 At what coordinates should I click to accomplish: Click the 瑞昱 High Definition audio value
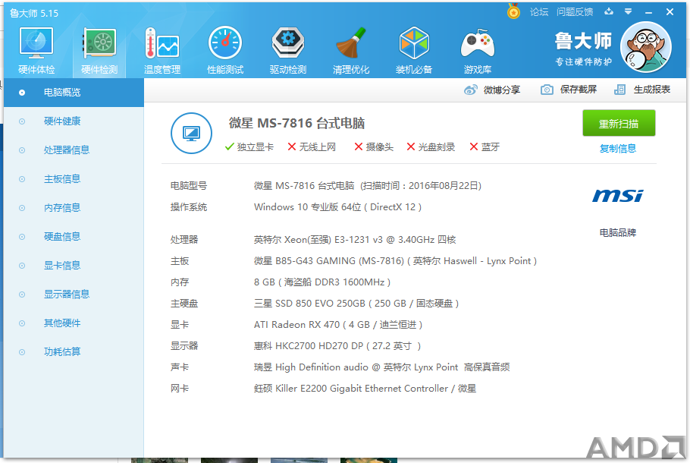[381, 367]
